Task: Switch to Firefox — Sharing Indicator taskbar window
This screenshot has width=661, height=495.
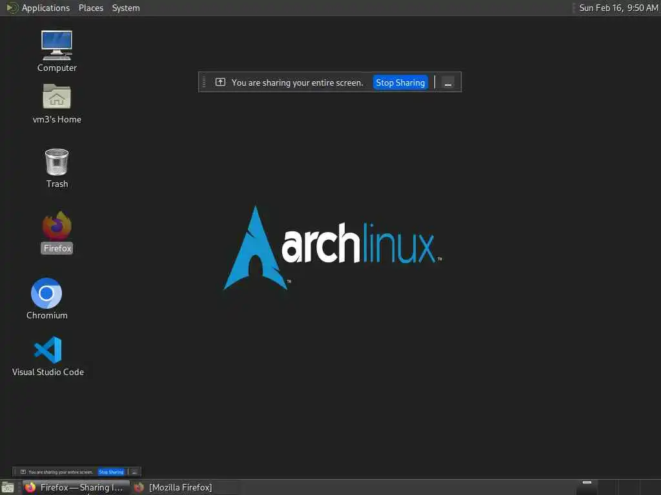Action: coord(76,487)
